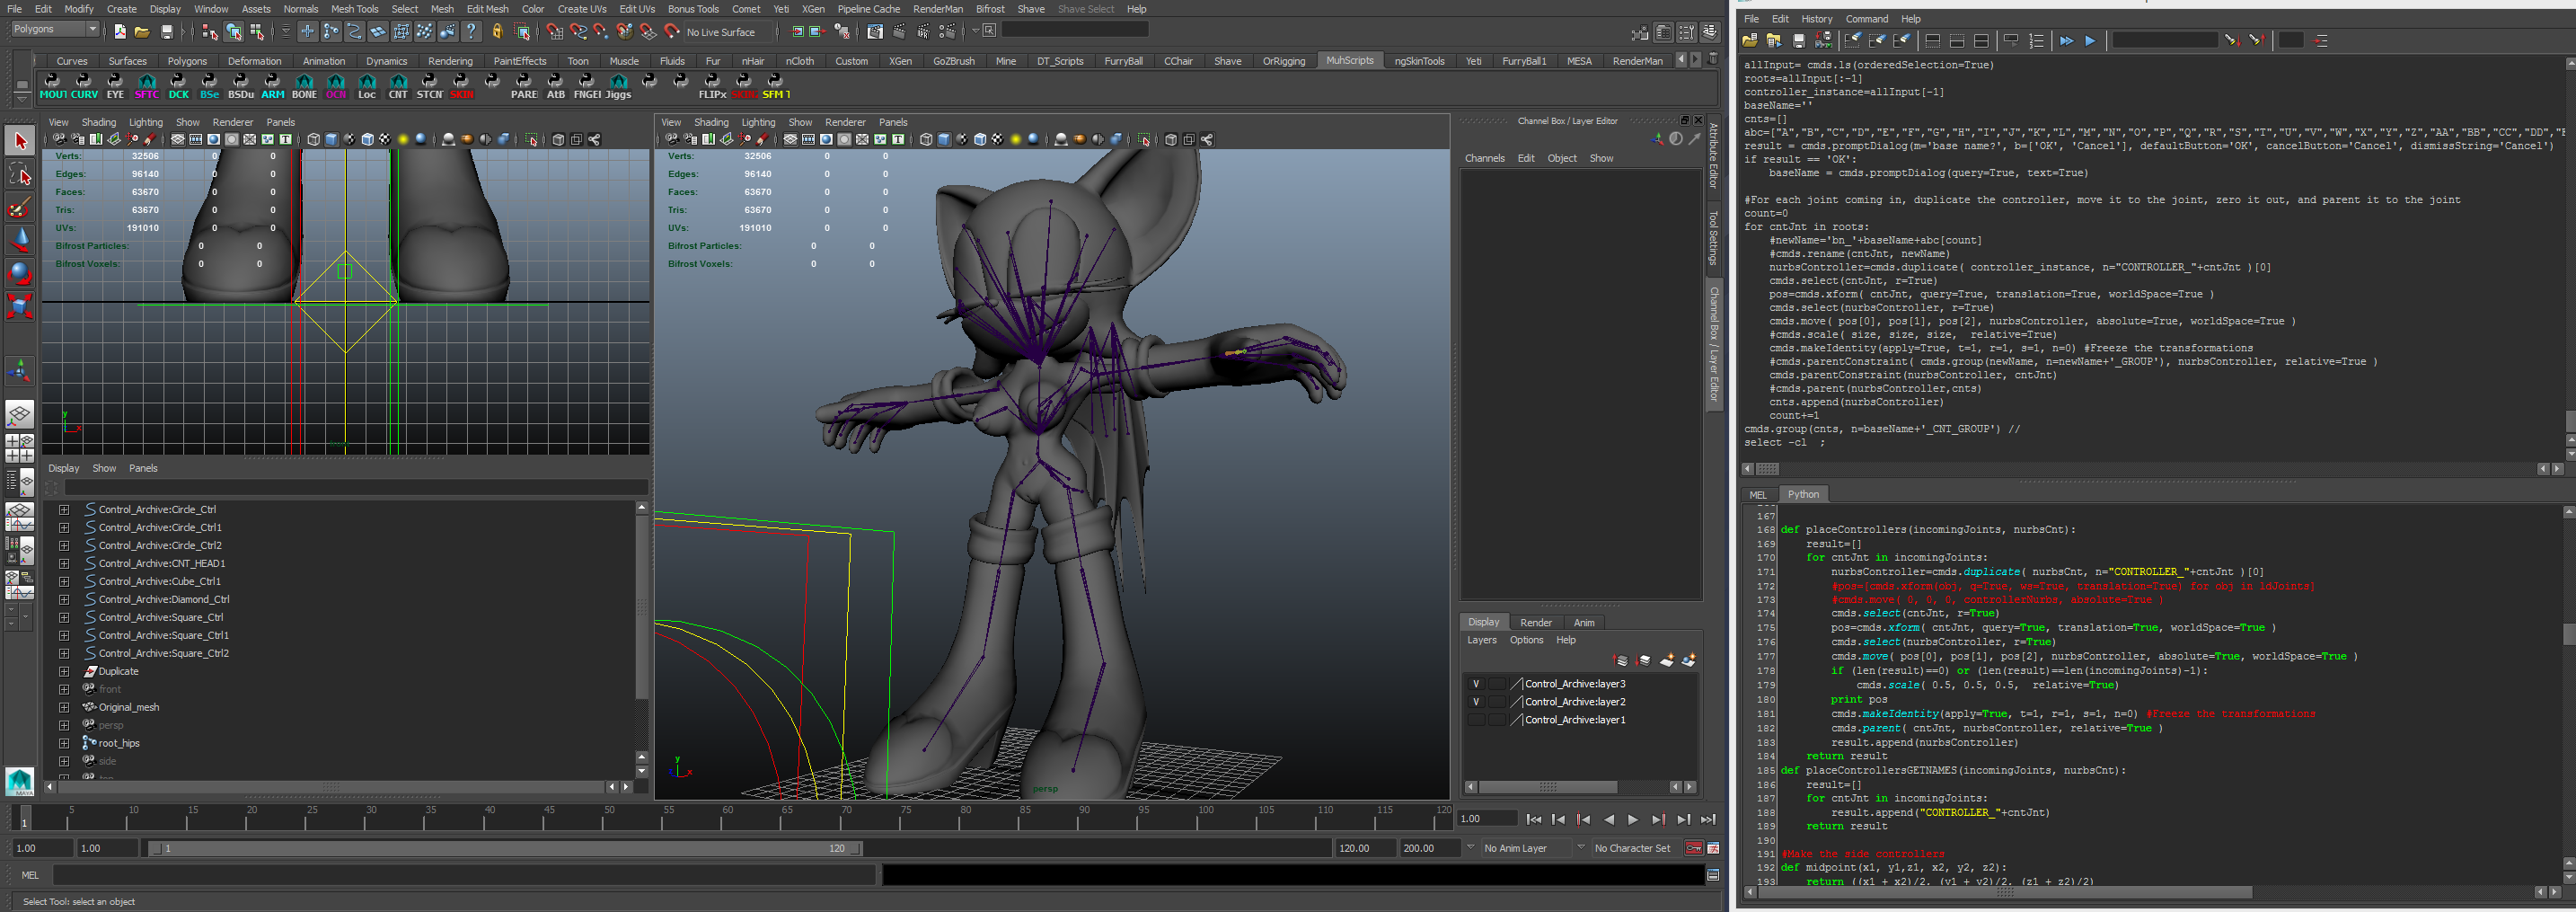Click Execute All in Script Editor
The width and height of the screenshot is (2576, 912).
pos(2066,41)
